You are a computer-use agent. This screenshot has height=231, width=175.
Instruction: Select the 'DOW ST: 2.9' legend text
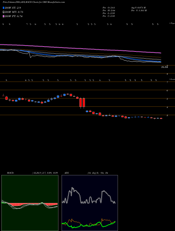tap(14, 8)
